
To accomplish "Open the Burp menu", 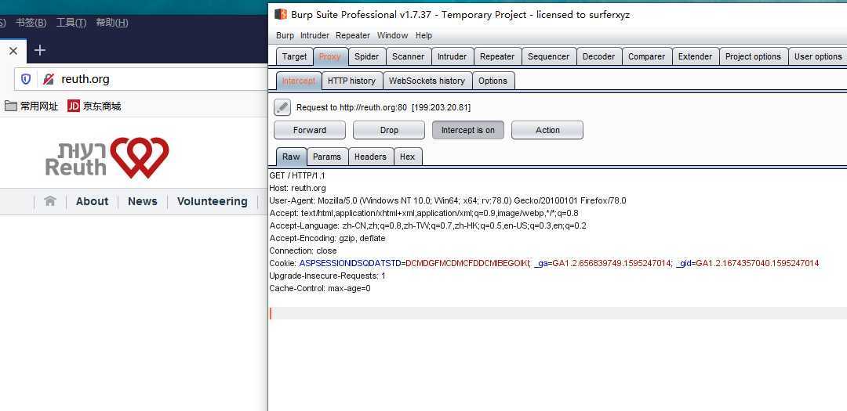I will coord(285,35).
